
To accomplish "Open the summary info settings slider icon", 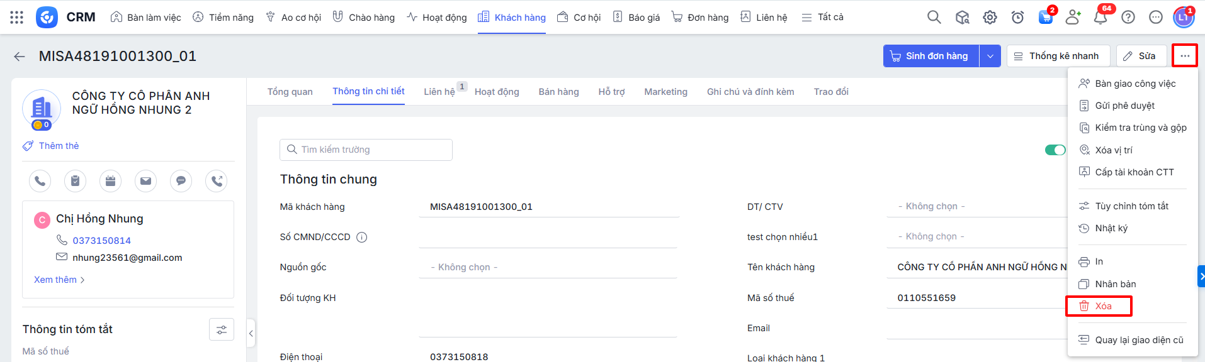I will [x=222, y=329].
